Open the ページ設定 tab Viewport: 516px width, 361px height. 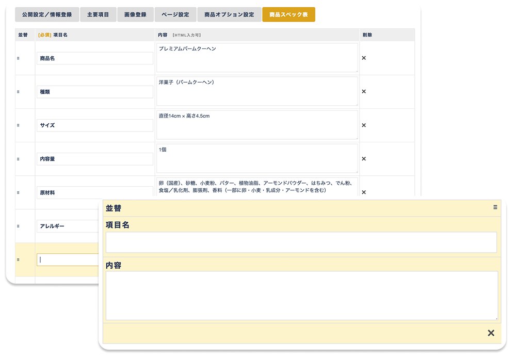(x=174, y=14)
